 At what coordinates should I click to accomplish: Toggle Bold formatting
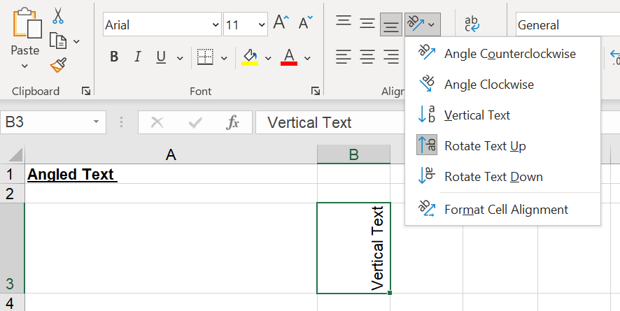point(114,57)
